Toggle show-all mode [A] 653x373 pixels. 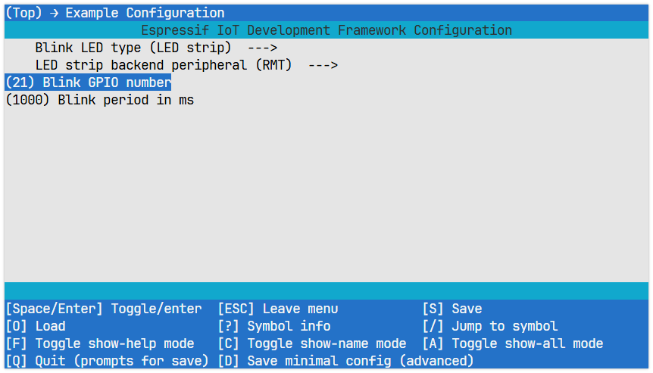coord(512,343)
